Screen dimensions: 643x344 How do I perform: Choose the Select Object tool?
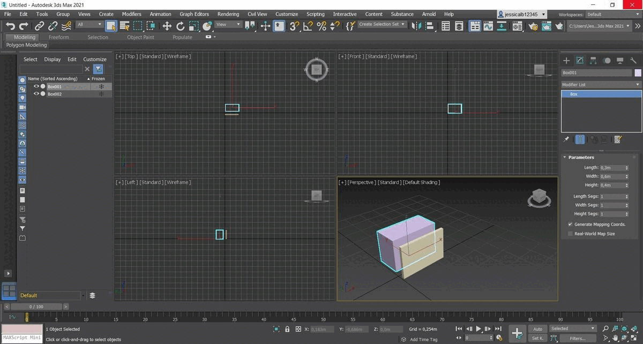111,25
